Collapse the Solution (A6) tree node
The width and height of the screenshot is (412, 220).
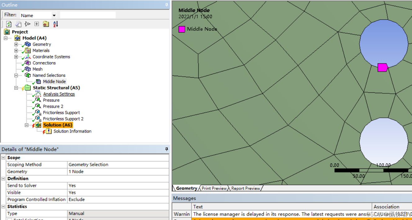[26, 125]
